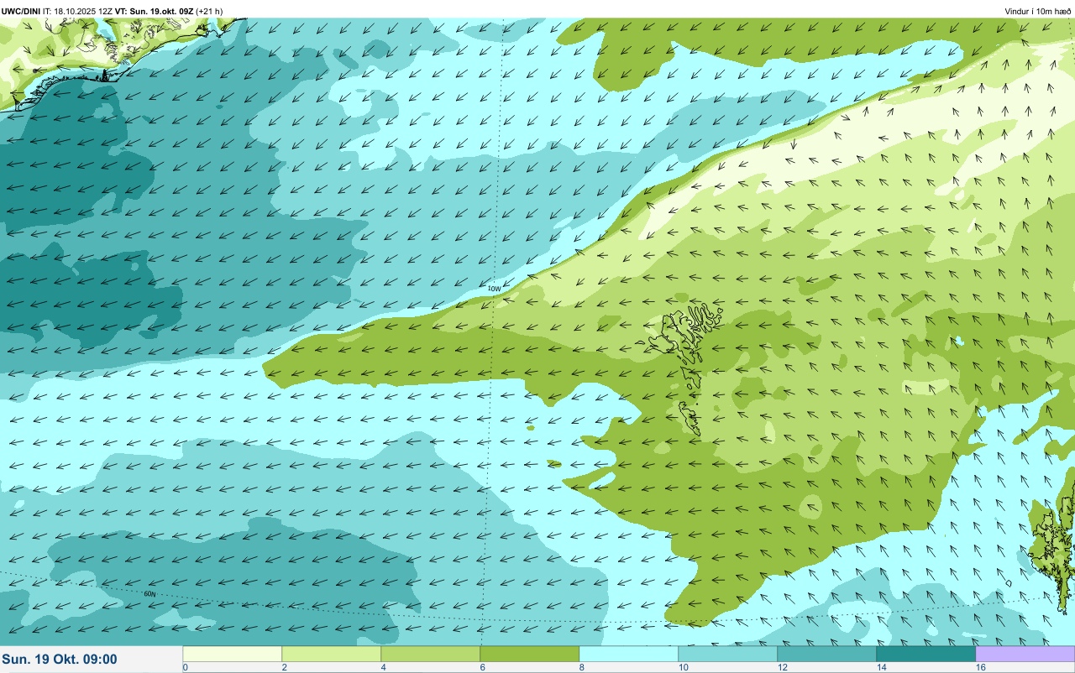Image resolution: width=1075 pixels, height=673 pixels.
Task: Click the '60N' latitude label
Action: pos(149,594)
